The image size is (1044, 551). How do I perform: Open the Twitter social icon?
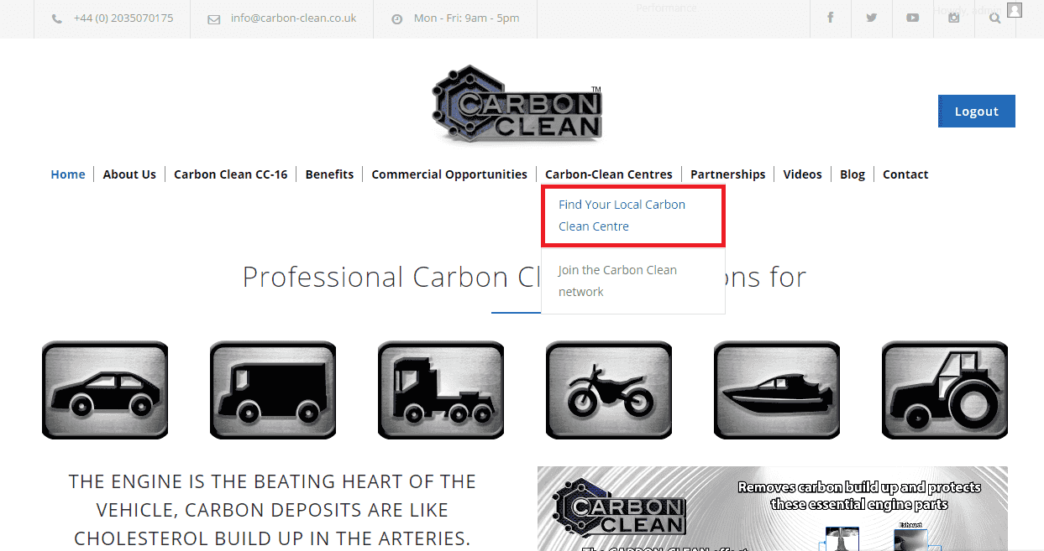tap(871, 18)
